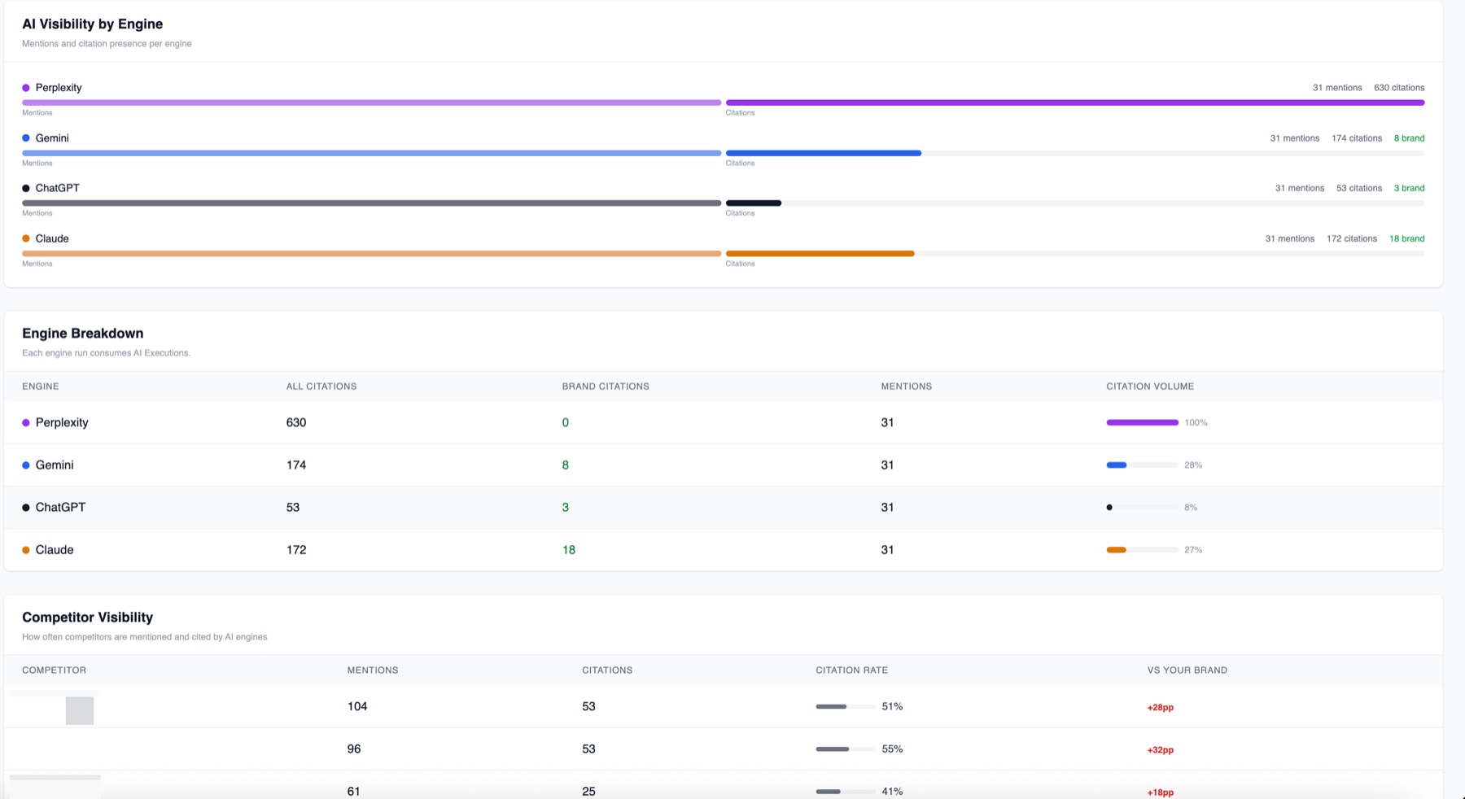Click competitor mentions value 104
Screen dimensions: 1465x799
click(357, 706)
